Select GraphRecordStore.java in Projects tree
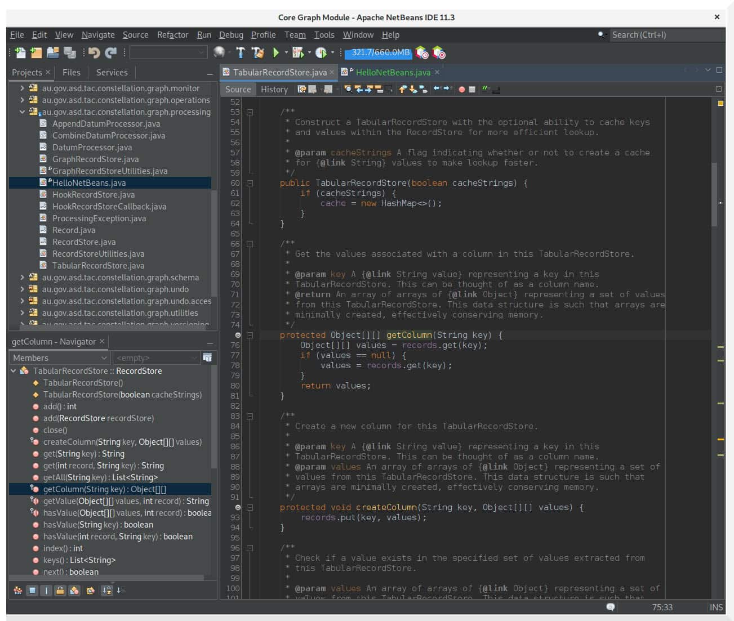Image resolution: width=734 pixels, height=621 pixels. pyautogui.click(x=95, y=159)
